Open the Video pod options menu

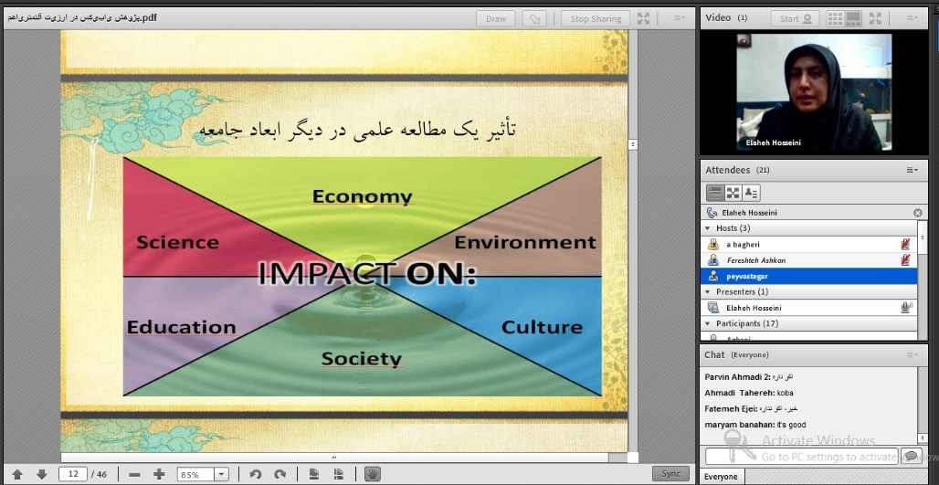coord(912,18)
